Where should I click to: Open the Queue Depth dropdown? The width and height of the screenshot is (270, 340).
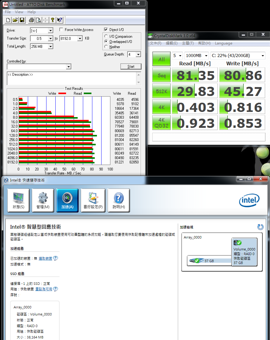(x=139, y=55)
